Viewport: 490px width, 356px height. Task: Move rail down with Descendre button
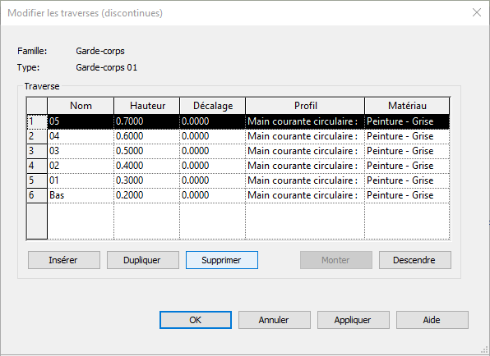pos(414,260)
